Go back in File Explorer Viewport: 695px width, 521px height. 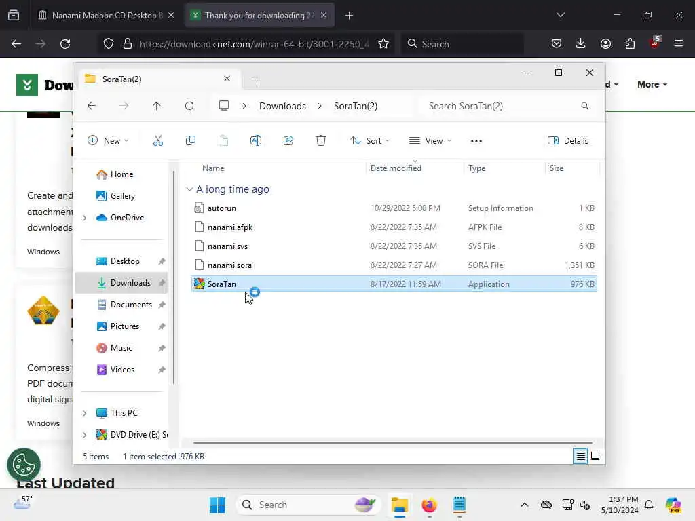[92, 106]
